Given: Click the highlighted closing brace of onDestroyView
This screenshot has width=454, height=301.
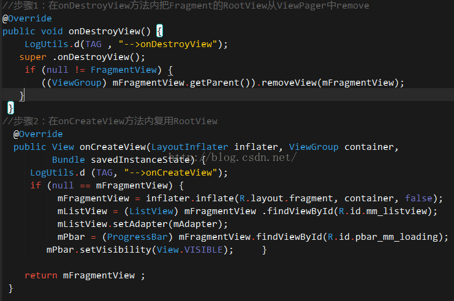Looking at the screenshot, I should click(10, 108).
